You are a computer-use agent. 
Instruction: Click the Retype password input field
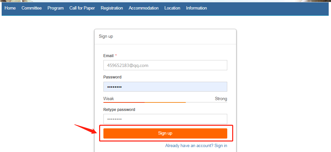(165, 119)
